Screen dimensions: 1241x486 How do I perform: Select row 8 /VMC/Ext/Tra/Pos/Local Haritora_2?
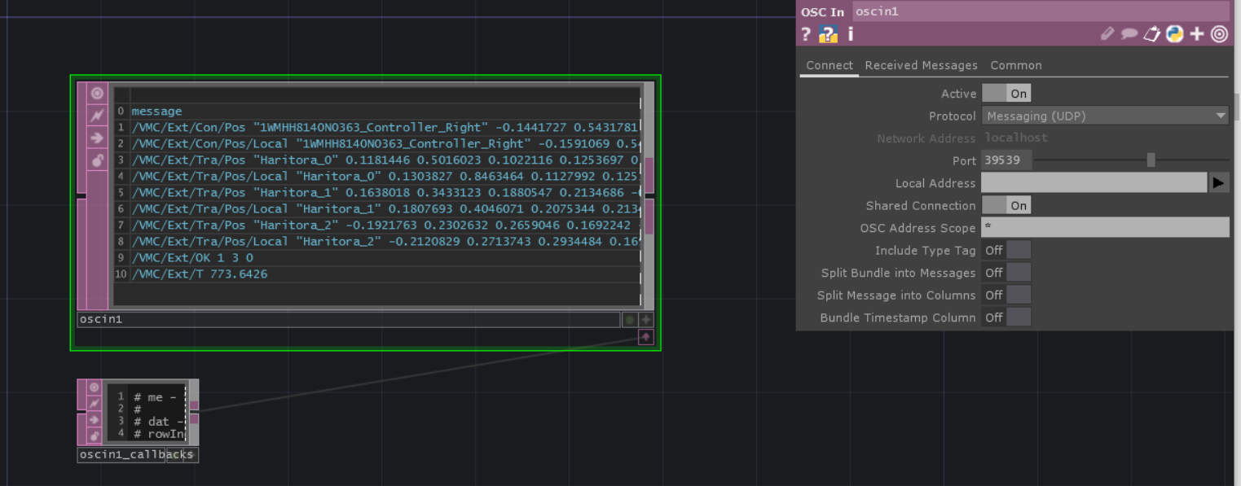click(385, 242)
